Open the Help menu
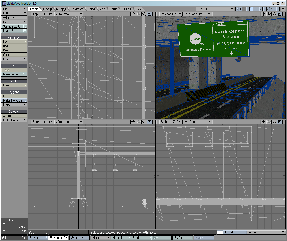This screenshot has height=241, width=287. pyautogui.click(x=14, y=22)
